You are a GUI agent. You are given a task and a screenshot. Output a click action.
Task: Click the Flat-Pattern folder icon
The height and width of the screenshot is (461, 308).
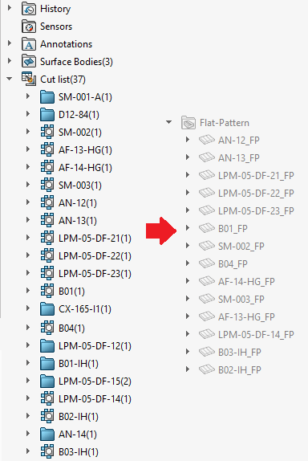point(188,123)
